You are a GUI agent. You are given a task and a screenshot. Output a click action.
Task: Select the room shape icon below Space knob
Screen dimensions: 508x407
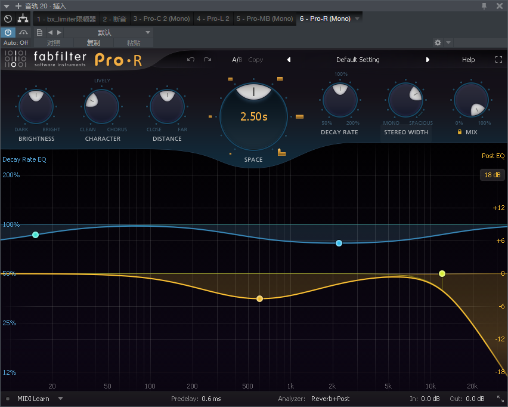click(281, 152)
